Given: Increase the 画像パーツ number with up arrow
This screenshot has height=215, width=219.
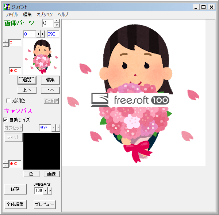Looking at the screenshot, I should tap(57, 21).
